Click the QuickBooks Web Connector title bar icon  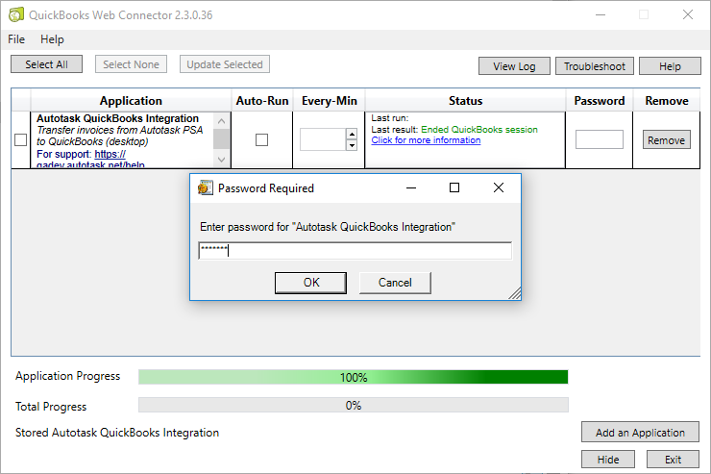pos(16,15)
